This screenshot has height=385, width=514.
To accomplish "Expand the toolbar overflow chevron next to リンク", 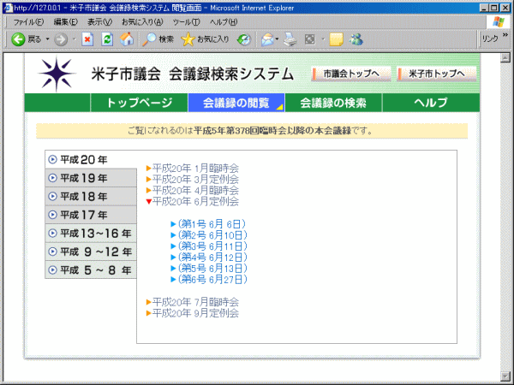I will coord(505,35).
